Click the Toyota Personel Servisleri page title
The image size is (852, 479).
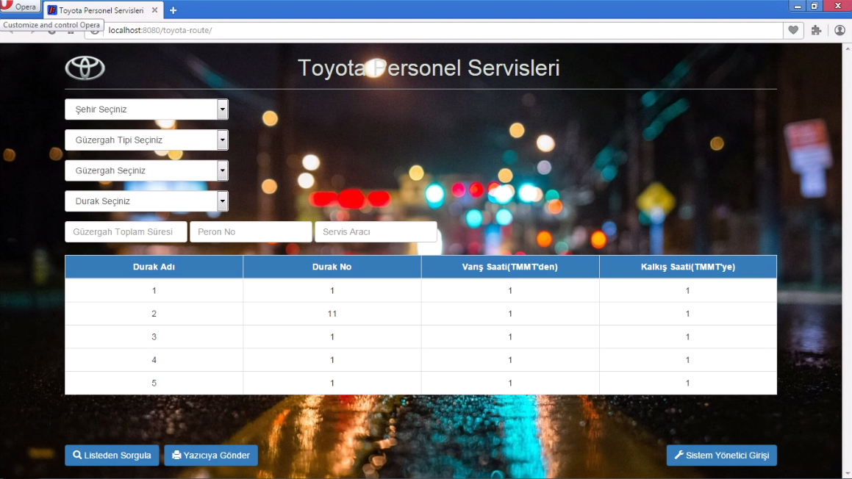[x=429, y=68]
